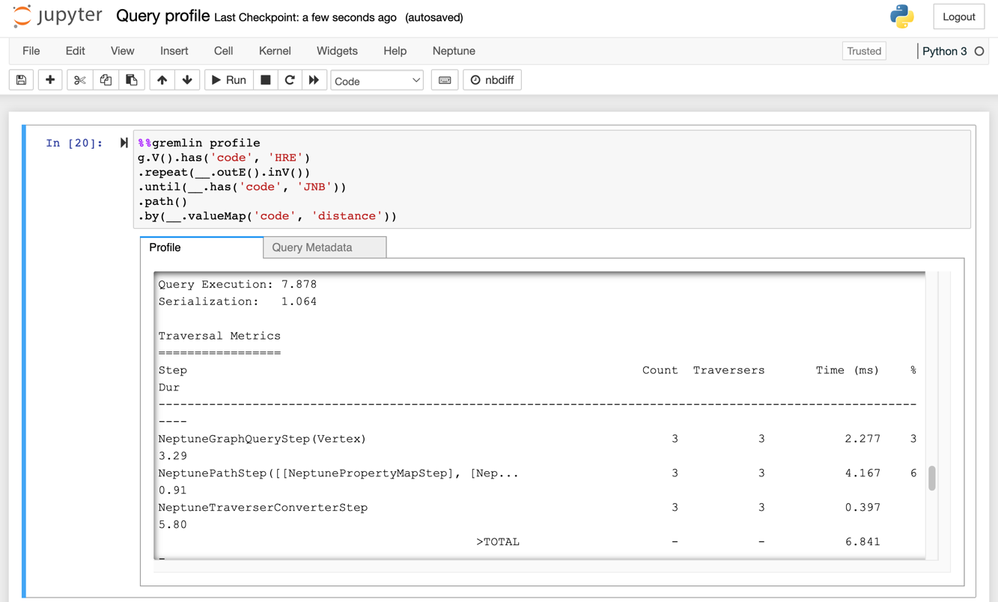
Task: Click the Last Checkpoint status text
Action: point(305,17)
